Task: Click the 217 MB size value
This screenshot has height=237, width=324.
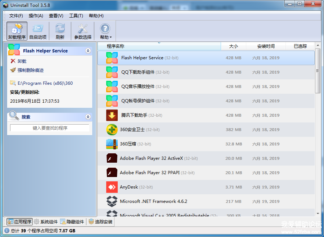Action: pos(234,201)
